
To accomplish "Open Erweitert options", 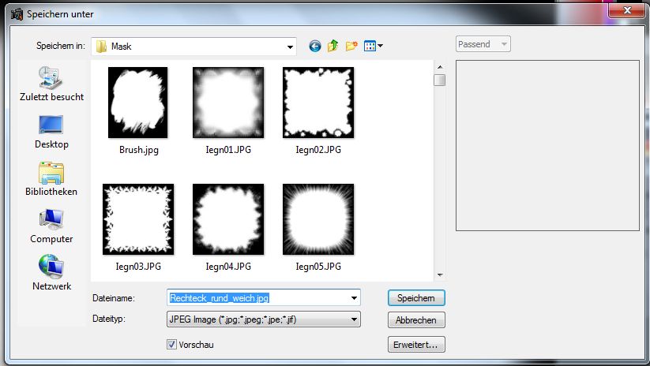I will pos(416,345).
